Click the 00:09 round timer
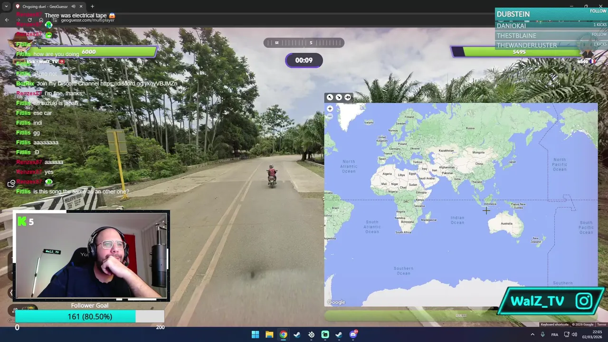Image resolution: width=608 pixels, height=342 pixels. [x=304, y=60]
